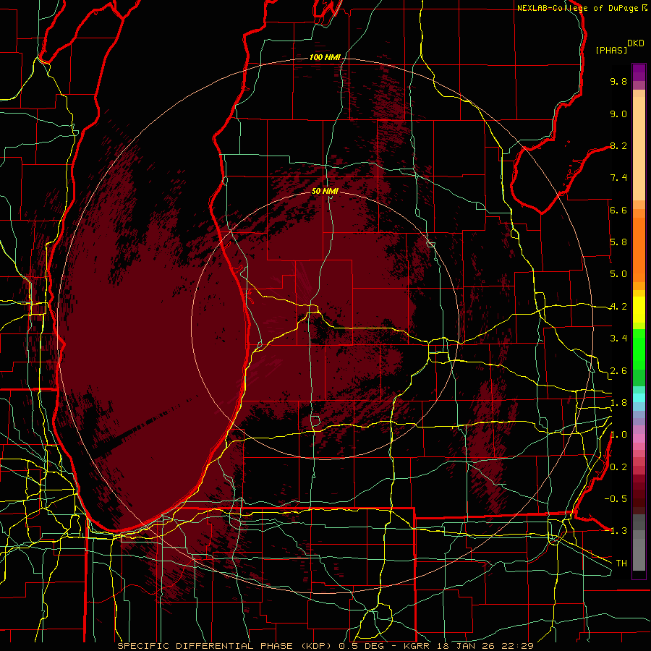Pick the yellow segment of the color bar

pyautogui.click(x=639, y=310)
